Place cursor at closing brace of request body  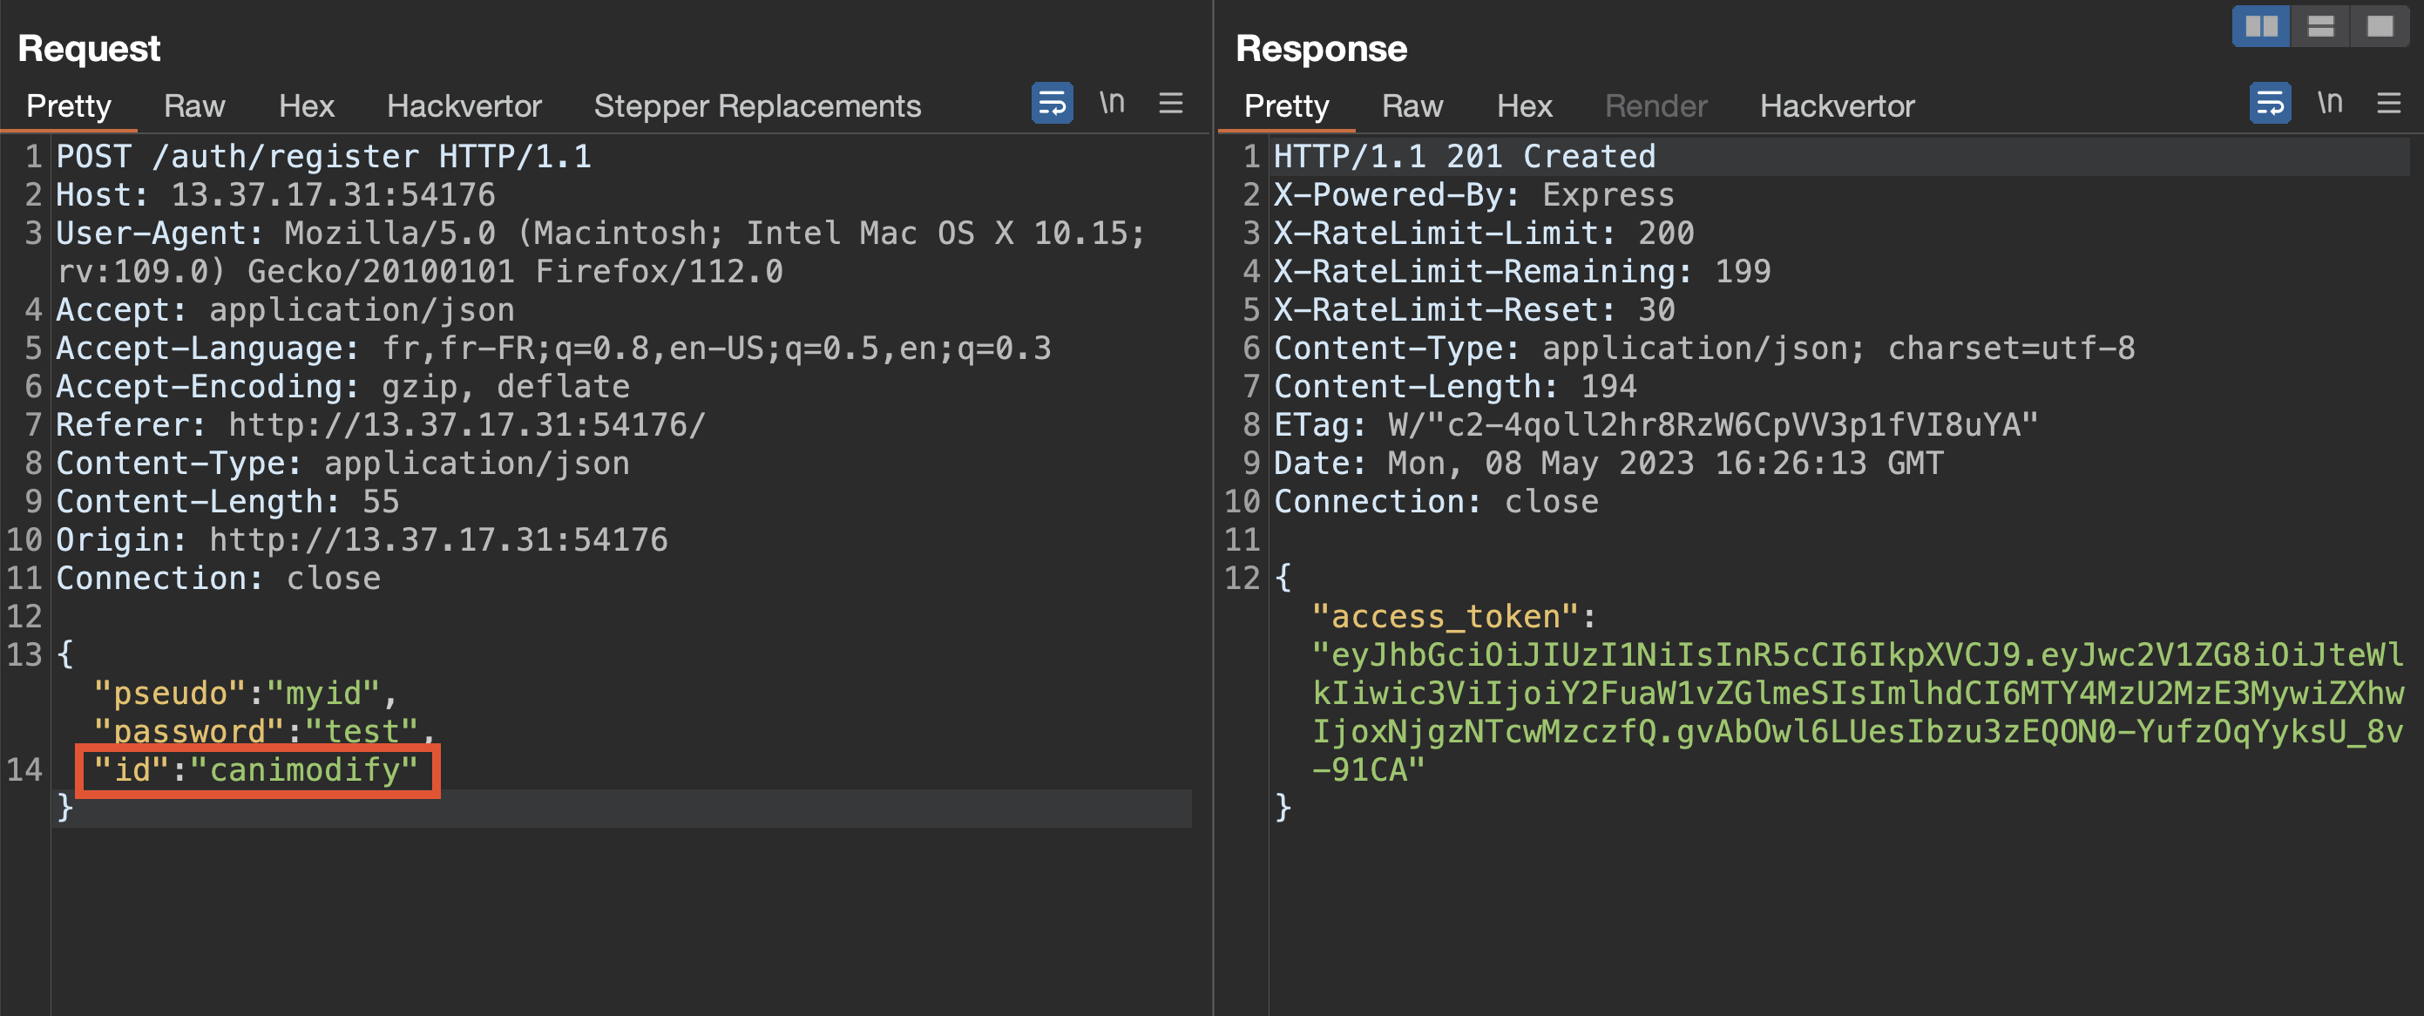click(65, 808)
